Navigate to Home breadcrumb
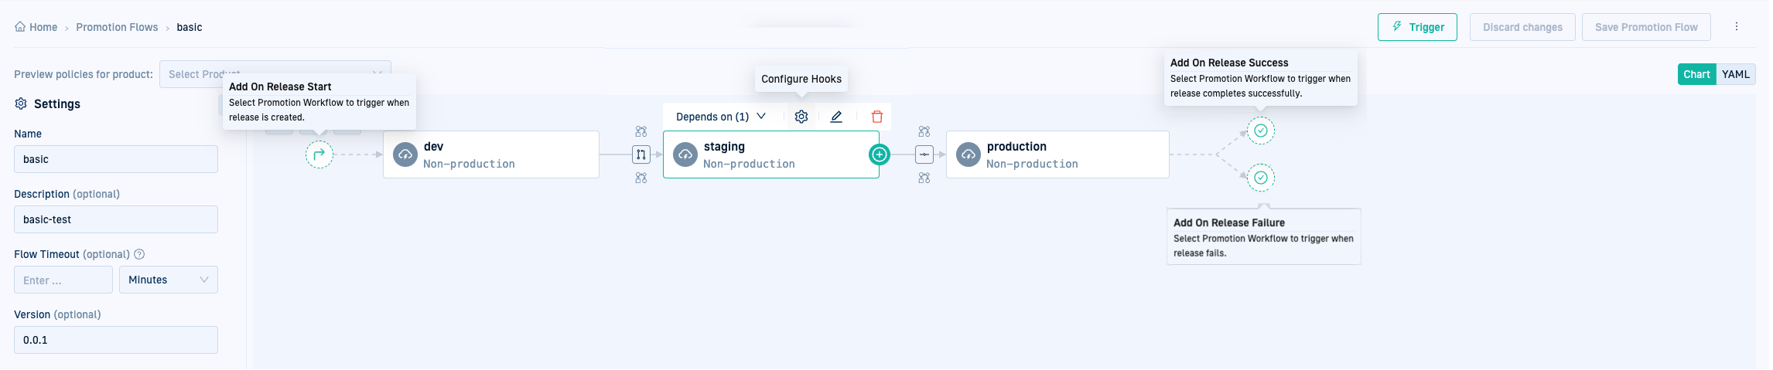Screen dimensions: 1773x370 (36, 27)
